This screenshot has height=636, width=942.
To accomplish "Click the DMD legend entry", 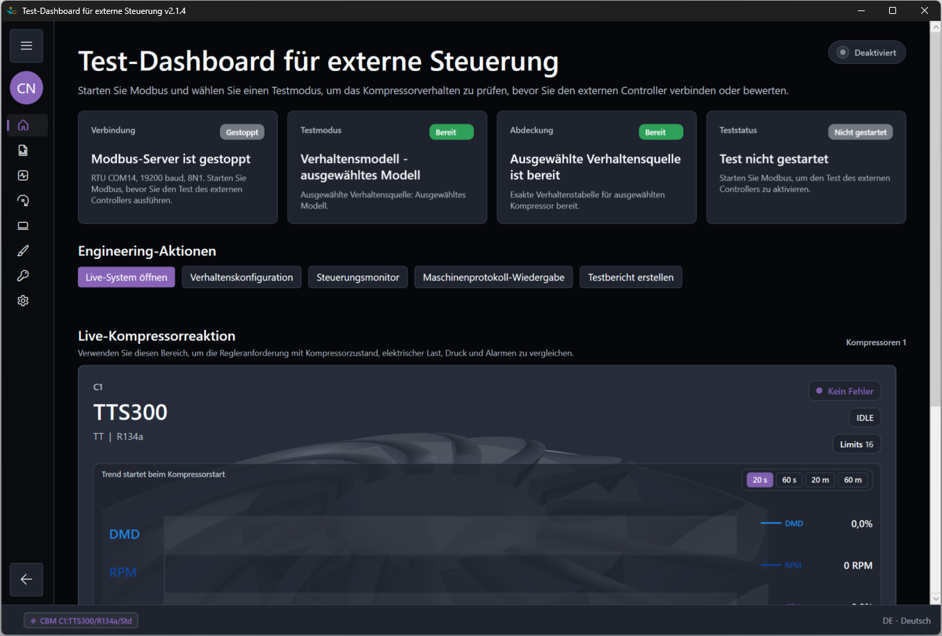I will click(x=783, y=523).
